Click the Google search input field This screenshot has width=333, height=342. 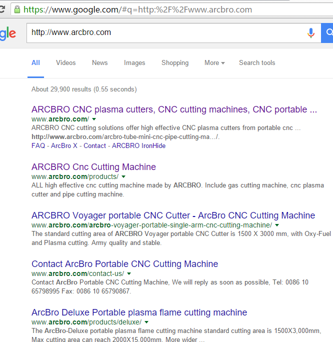174,33
